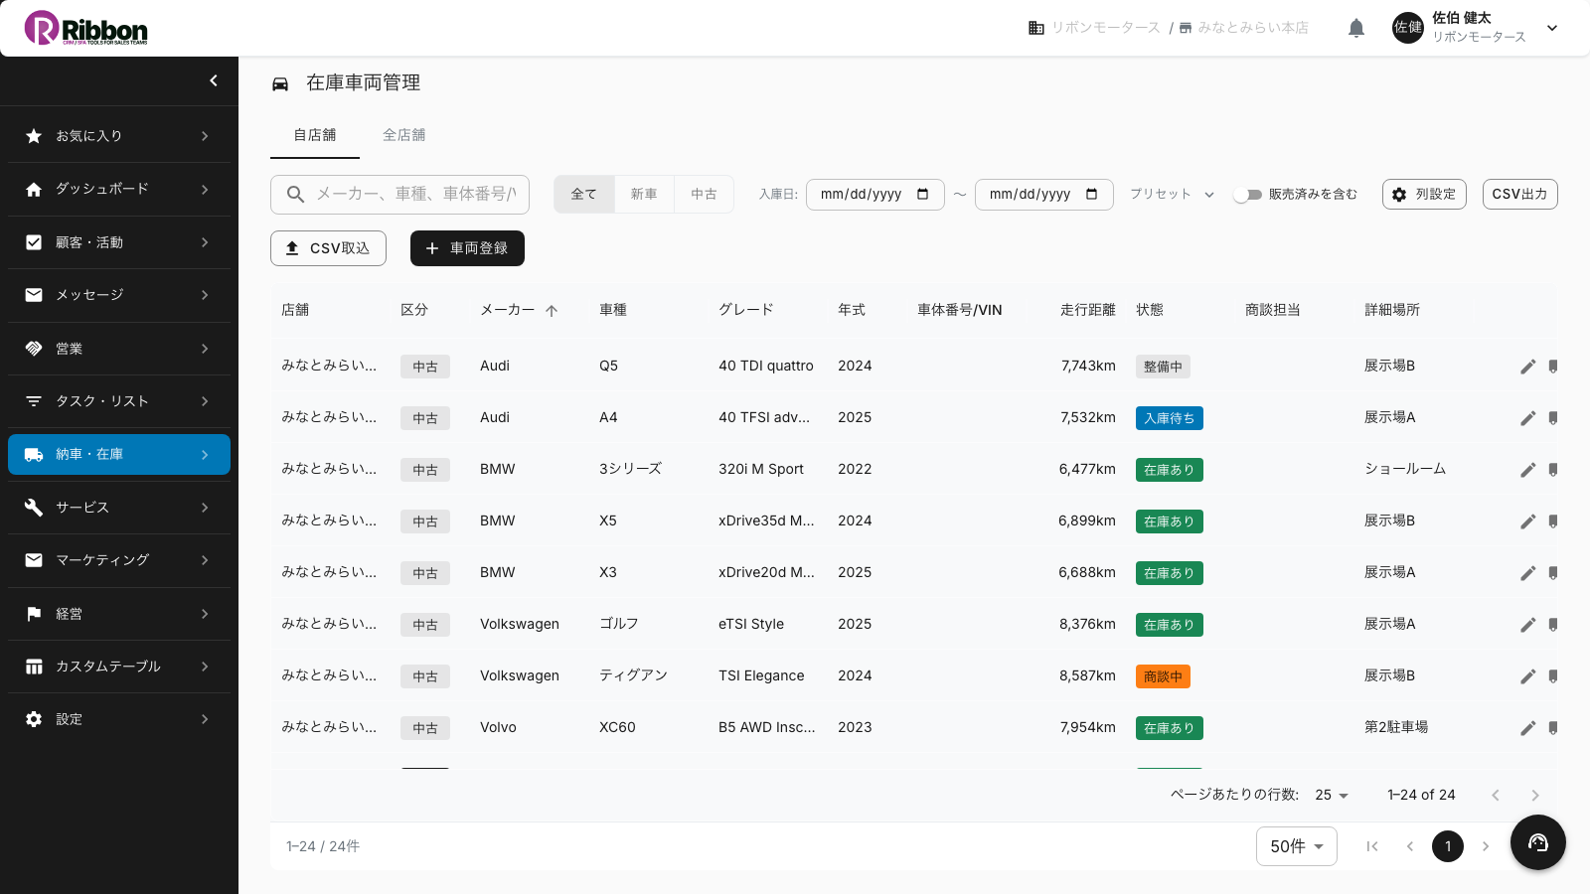The width and height of the screenshot is (1590, 894).
Task: Expand the 営業 sidebar menu
Action: pos(205,349)
